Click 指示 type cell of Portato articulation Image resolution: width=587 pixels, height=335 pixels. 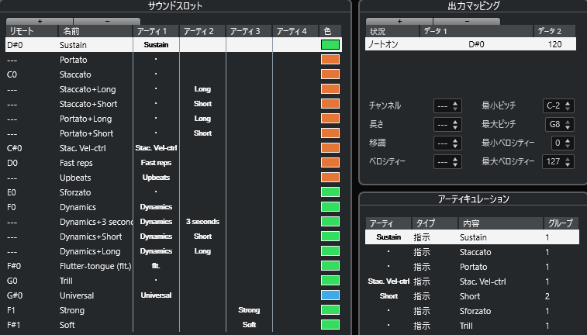pyautogui.click(x=422, y=267)
